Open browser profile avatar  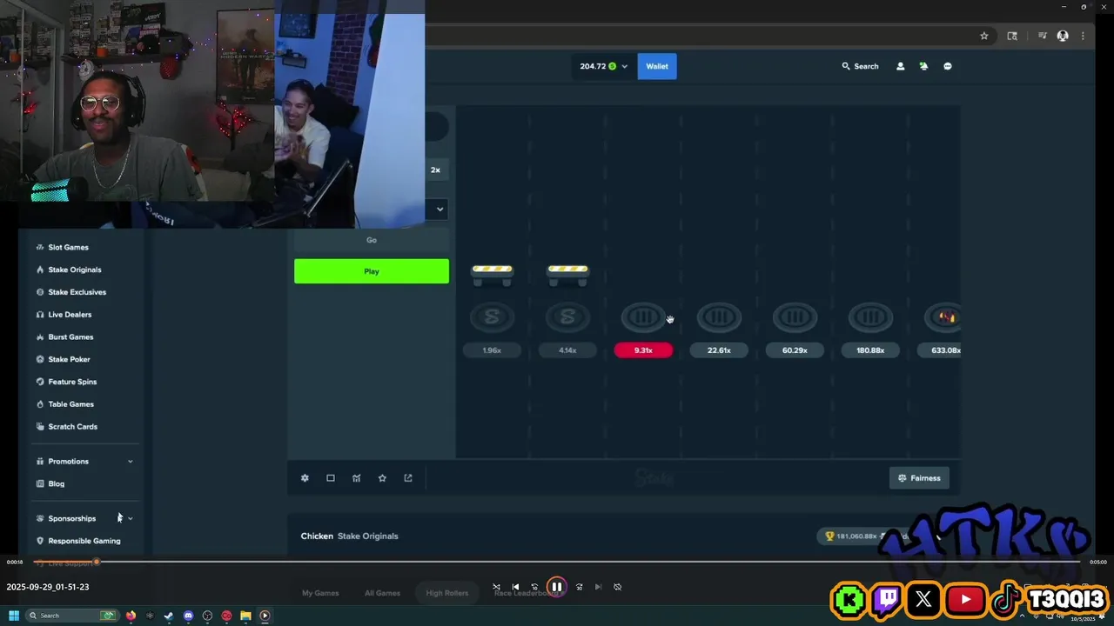(1063, 36)
